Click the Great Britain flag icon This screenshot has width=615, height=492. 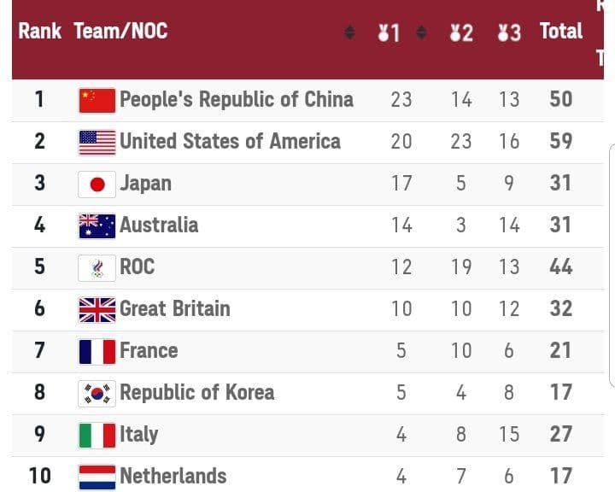pos(97,310)
